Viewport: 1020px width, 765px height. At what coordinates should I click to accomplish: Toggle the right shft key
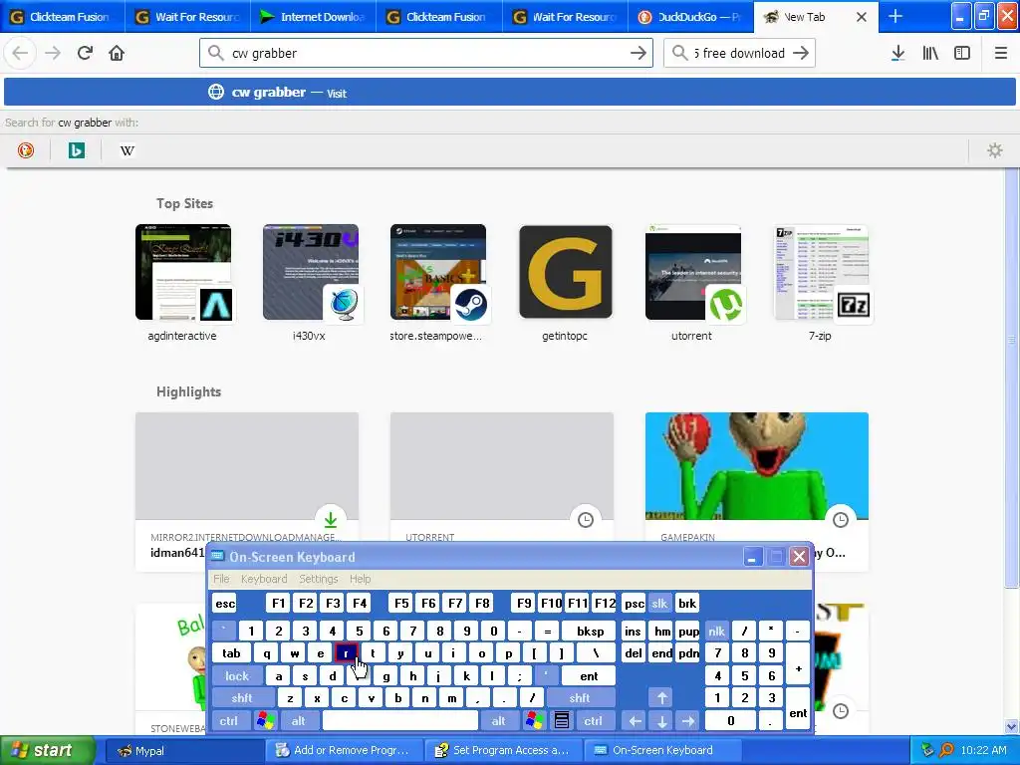pos(580,698)
